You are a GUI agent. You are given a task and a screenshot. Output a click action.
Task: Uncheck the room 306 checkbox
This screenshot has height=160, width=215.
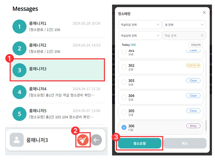[124, 127]
